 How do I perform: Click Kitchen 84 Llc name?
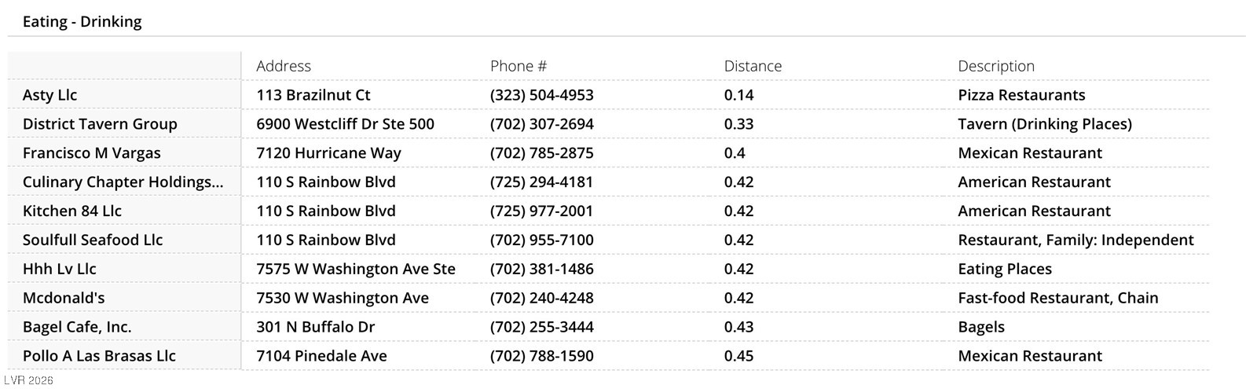coord(71,211)
